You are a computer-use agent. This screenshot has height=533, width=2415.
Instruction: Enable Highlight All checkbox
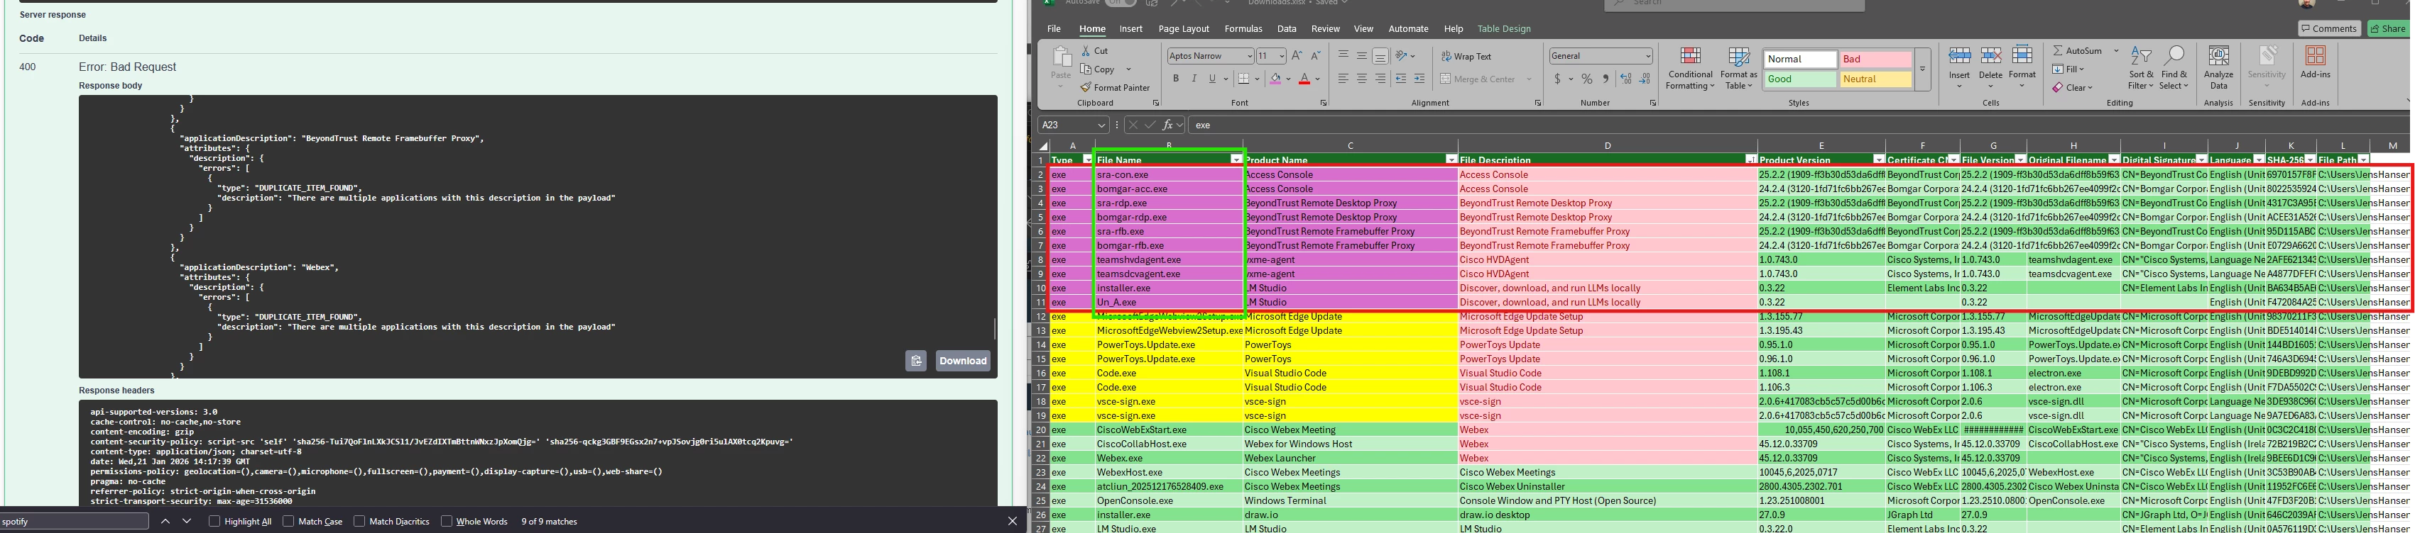214,521
